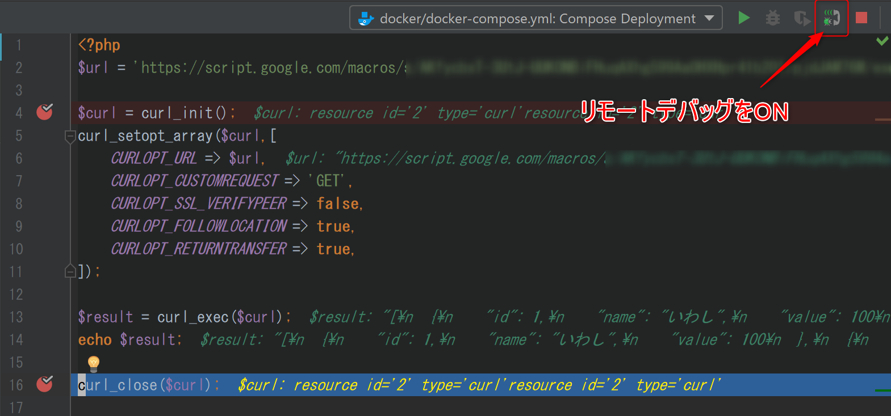891x416 pixels.
Task: Place cursor on CURLOPT_FOLLOWLOCATION constant
Action: point(199,226)
